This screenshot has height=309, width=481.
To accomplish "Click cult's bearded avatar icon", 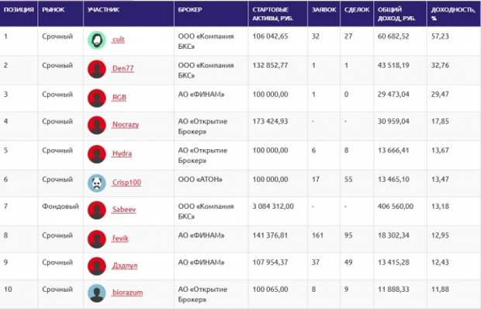I will (x=97, y=40).
